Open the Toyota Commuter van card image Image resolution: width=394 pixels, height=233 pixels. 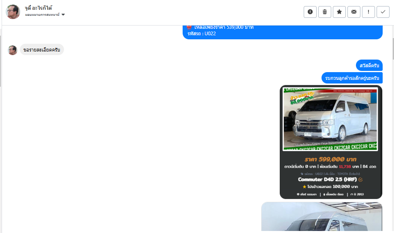pyautogui.click(x=330, y=119)
